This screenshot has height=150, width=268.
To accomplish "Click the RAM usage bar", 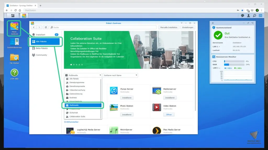I will [234, 65].
